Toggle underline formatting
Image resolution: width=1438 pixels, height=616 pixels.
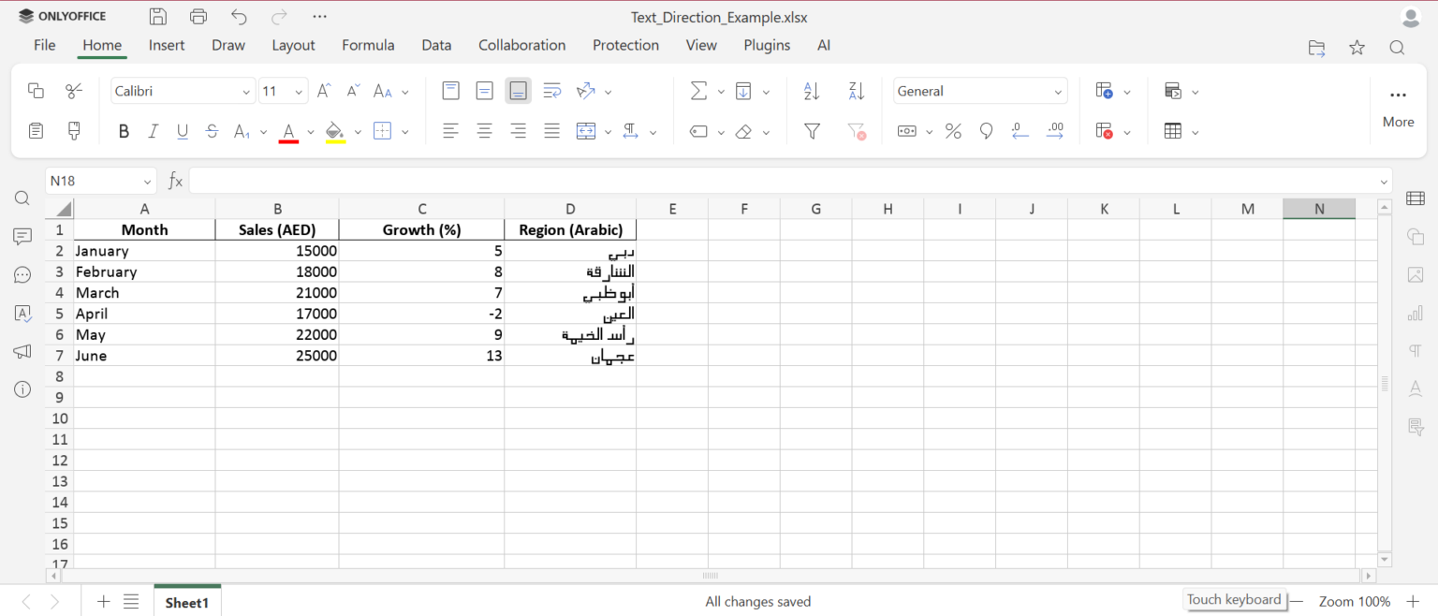[x=183, y=131]
